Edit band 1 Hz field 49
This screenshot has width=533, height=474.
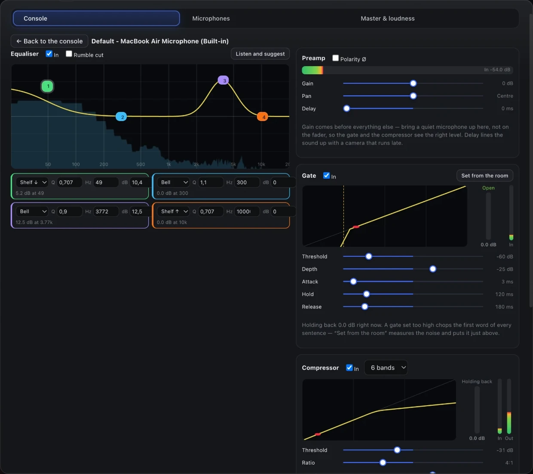(x=106, y=182)
